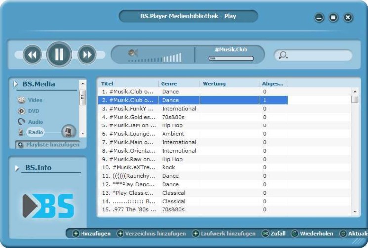Adjust the volume level bars slider
The image size is (368, 248).
[155, 59]
